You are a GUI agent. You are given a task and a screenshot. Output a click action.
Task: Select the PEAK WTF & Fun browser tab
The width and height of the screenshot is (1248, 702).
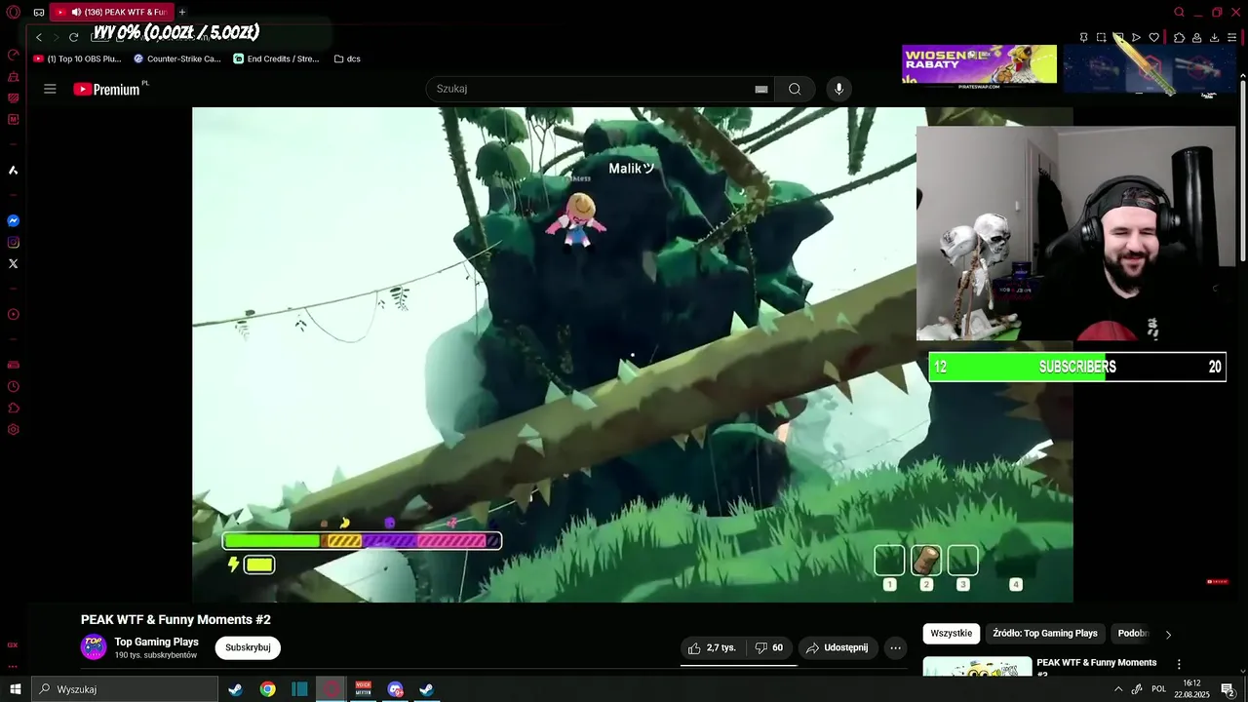111,12
